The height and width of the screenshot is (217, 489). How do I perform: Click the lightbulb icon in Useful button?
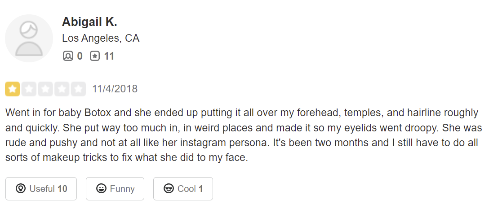tap(20, 189)
